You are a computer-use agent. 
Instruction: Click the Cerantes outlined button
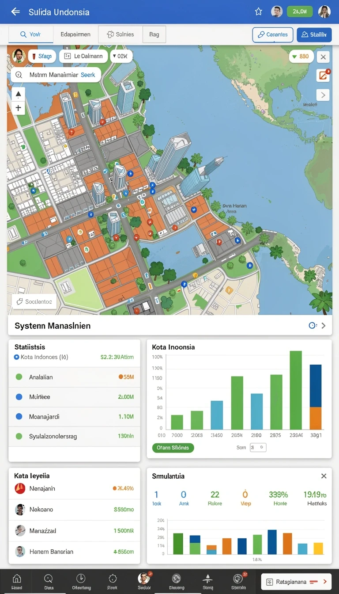click(272, 34)
